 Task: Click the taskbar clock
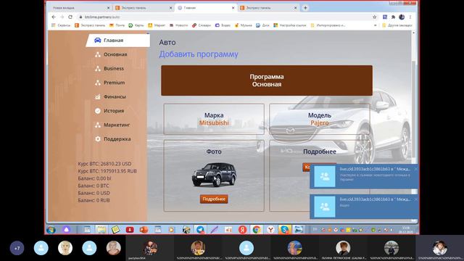tap(406, 230)
